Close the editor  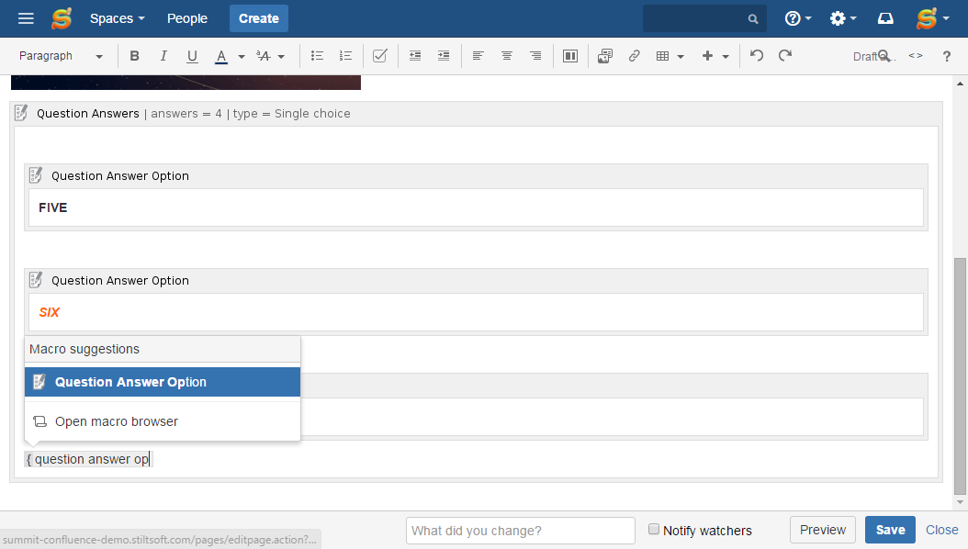coord(942,530)
